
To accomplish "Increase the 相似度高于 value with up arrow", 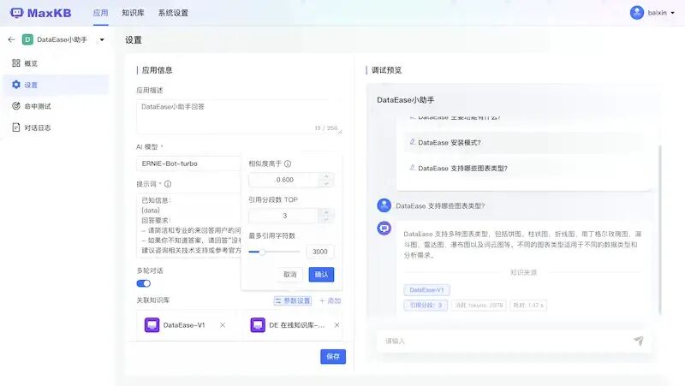I will click(326, 176).
